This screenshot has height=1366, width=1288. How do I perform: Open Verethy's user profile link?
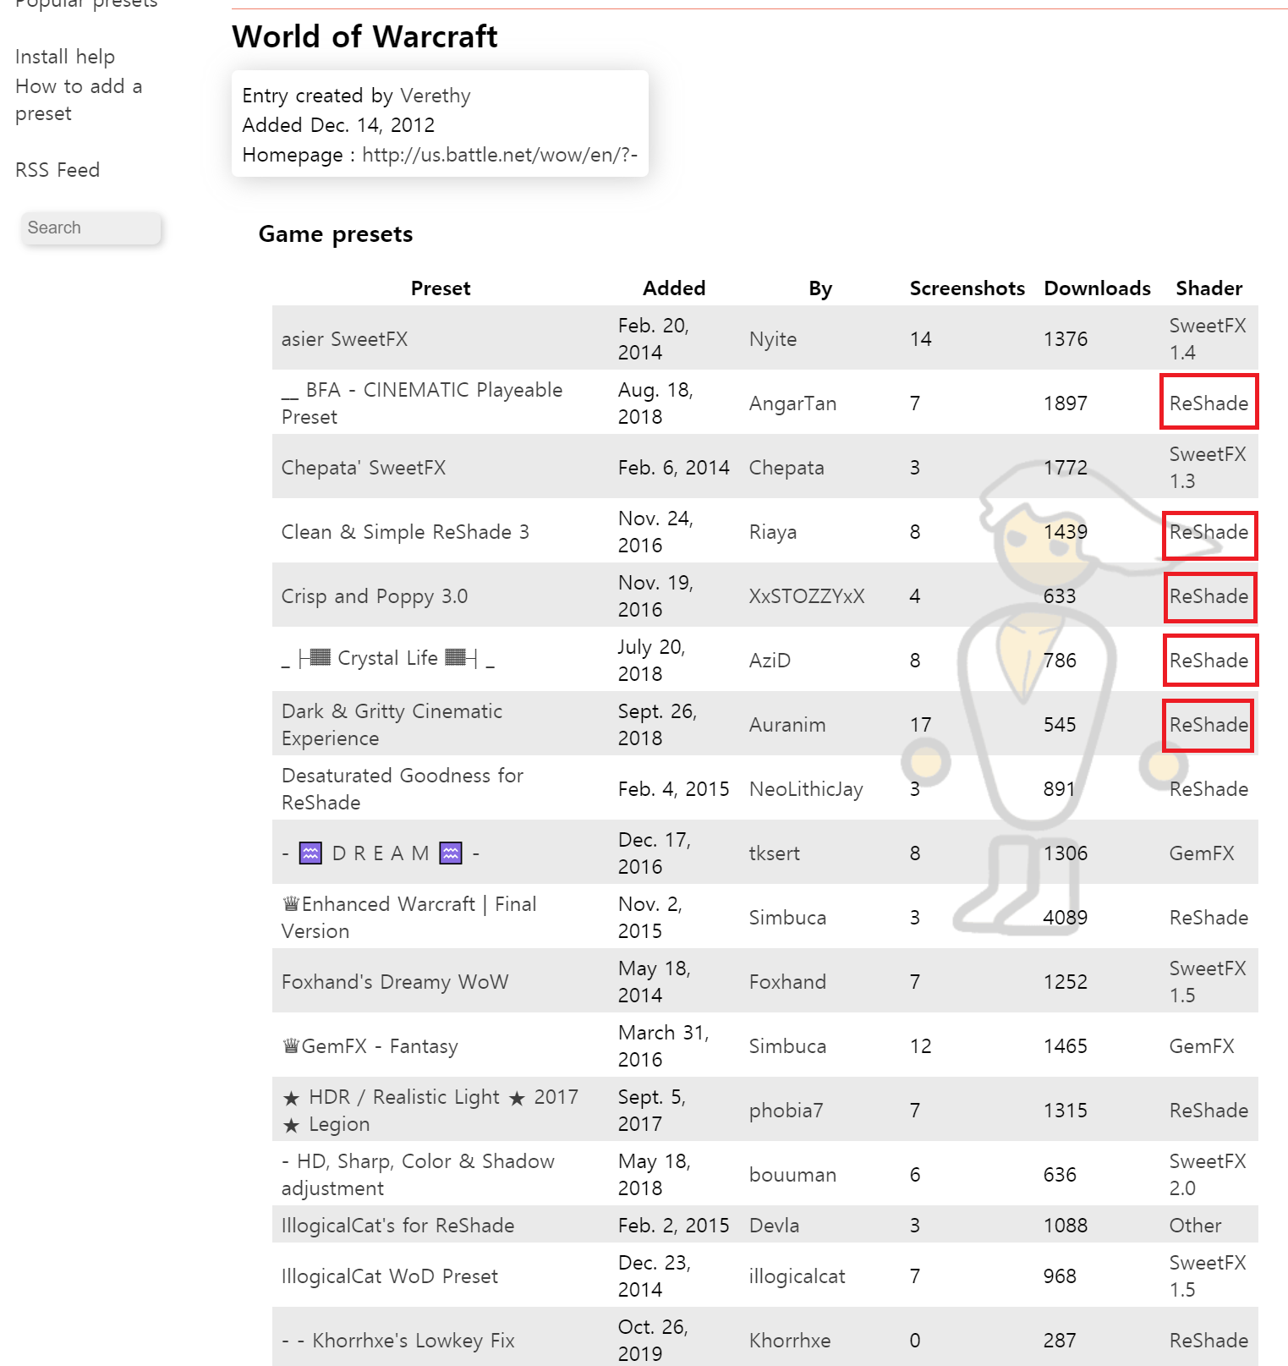click(x=435, y=96)
